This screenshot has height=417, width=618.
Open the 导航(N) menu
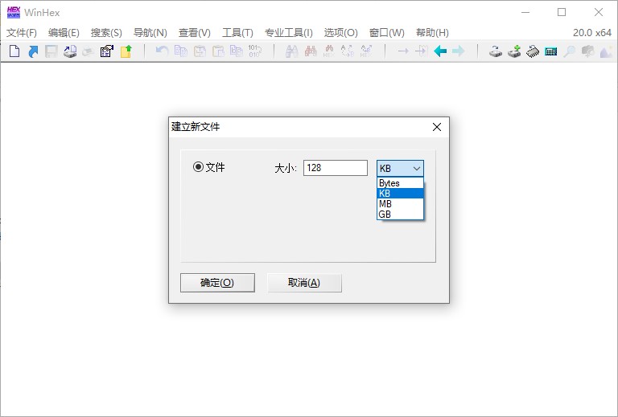click(150, 33)
